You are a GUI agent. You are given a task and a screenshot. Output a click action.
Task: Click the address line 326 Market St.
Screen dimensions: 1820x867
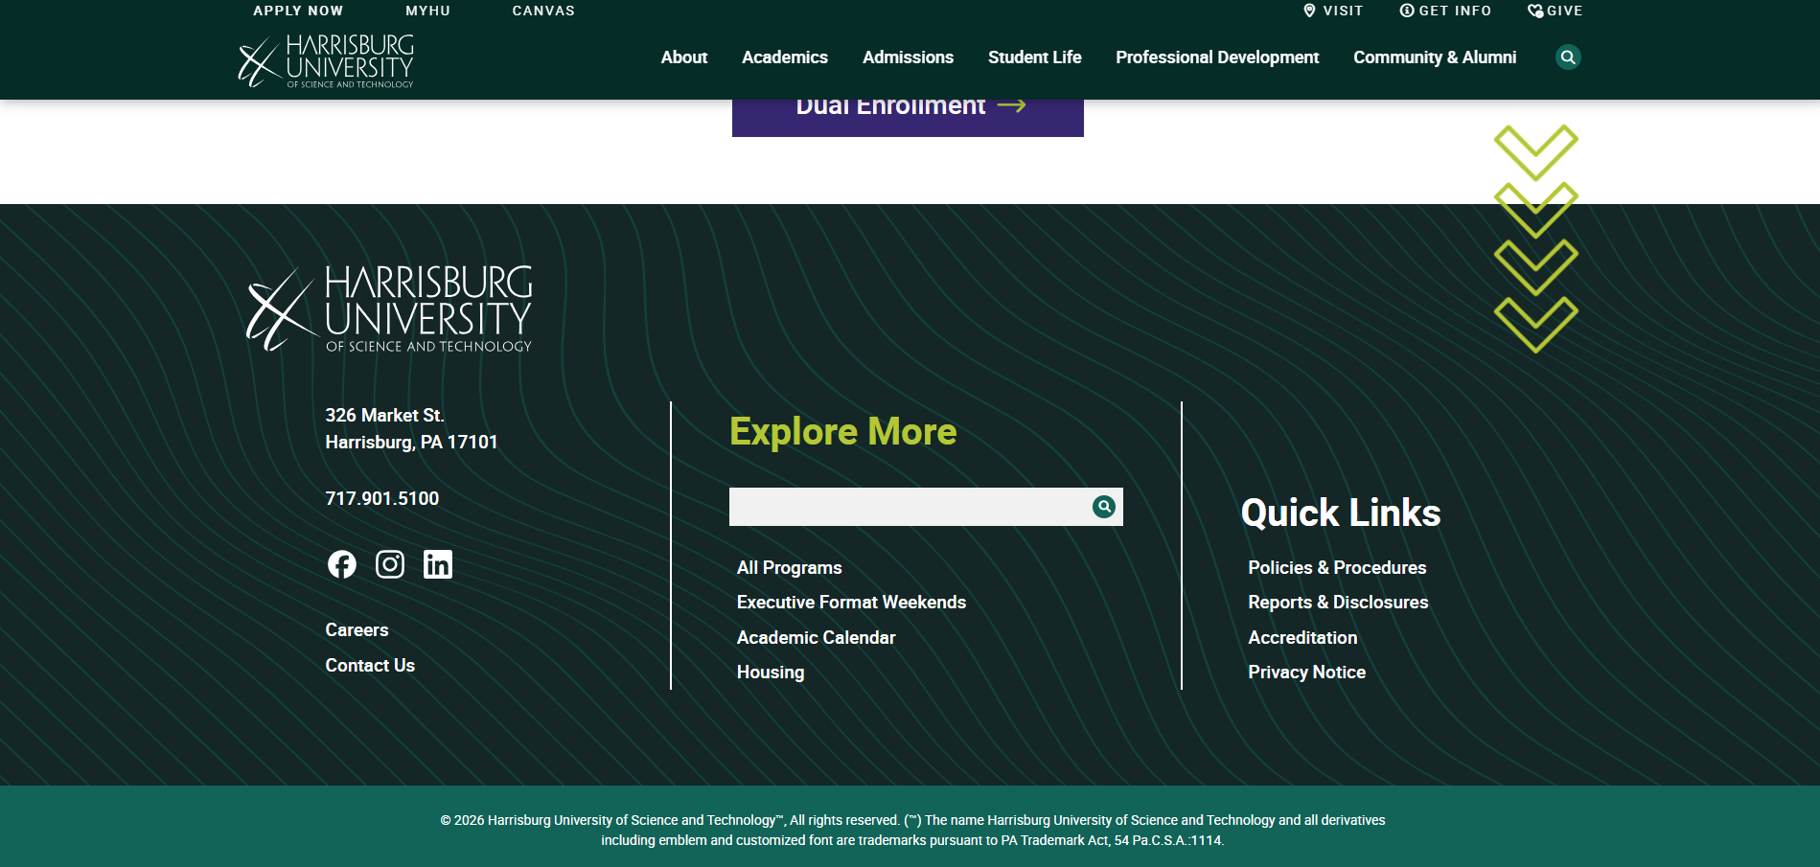384,416
